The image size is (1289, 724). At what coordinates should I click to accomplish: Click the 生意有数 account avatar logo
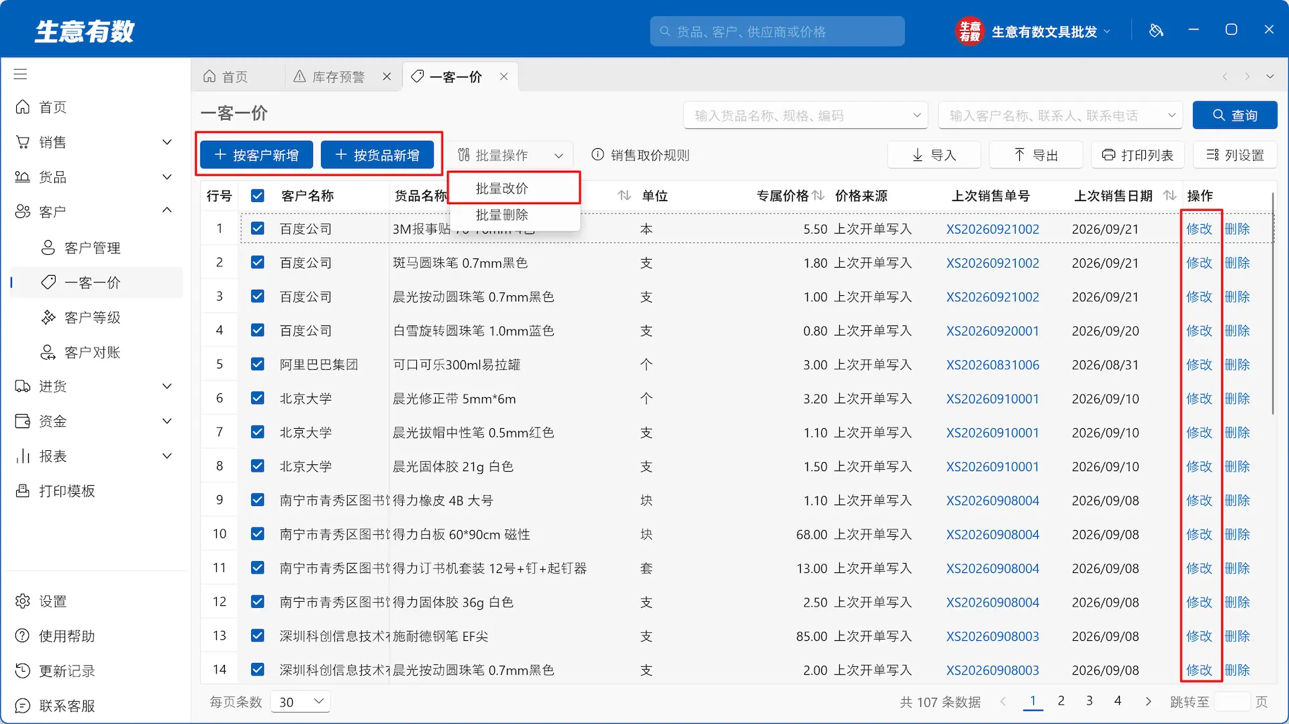coord(969,31)
